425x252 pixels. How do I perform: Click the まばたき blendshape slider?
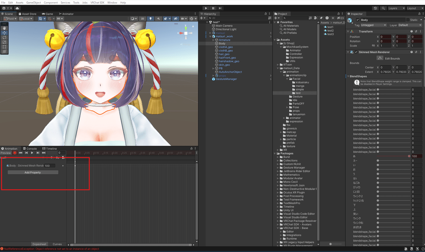pyautogui.click(x=393, y=227)
